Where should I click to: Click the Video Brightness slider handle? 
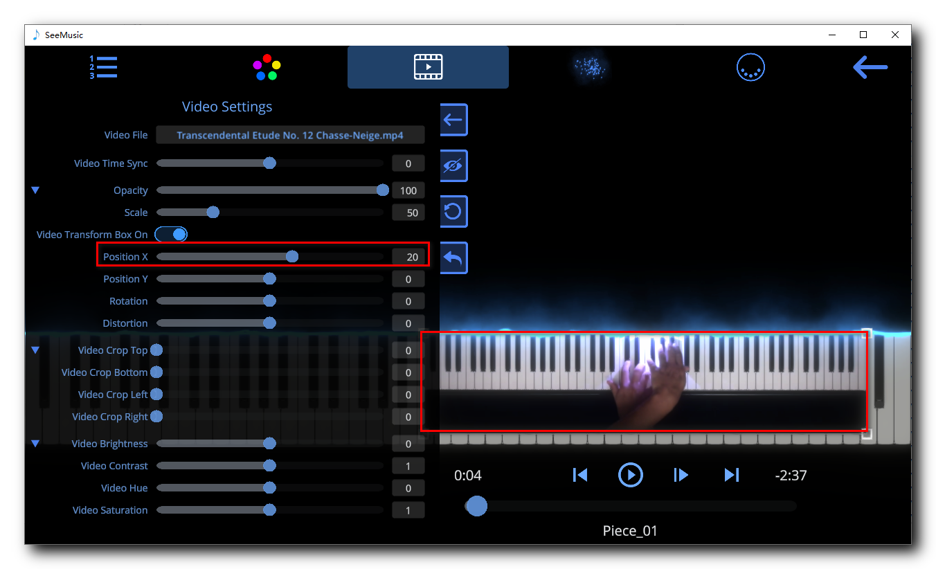tap(270, 444)
